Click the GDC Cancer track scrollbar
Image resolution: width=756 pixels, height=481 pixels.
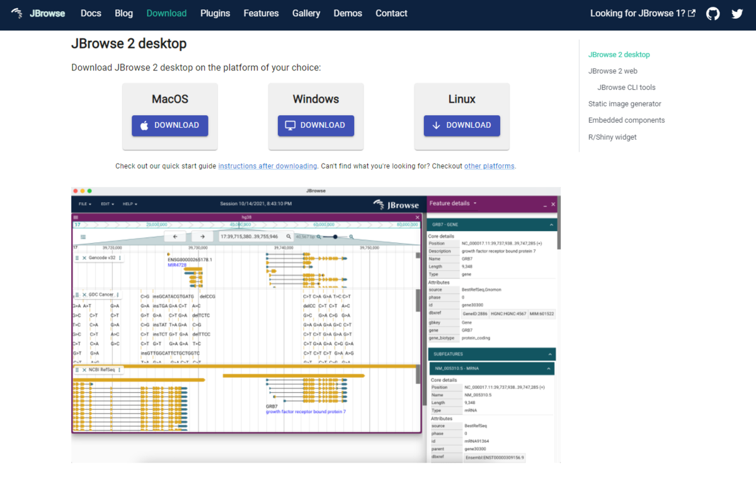click(418, 300)
